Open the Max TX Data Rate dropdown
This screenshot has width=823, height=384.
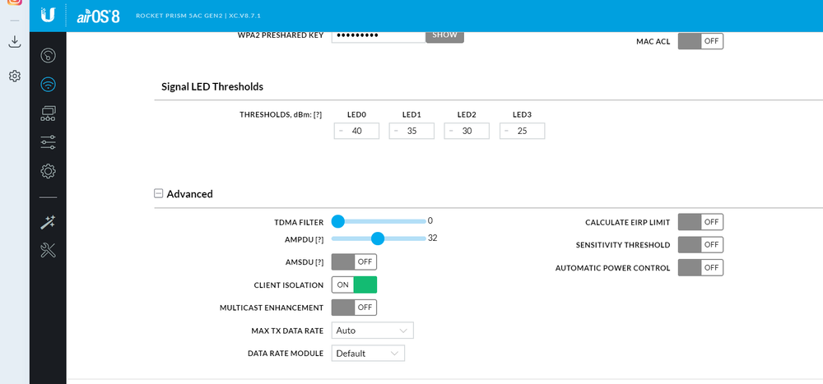point(372,331)
